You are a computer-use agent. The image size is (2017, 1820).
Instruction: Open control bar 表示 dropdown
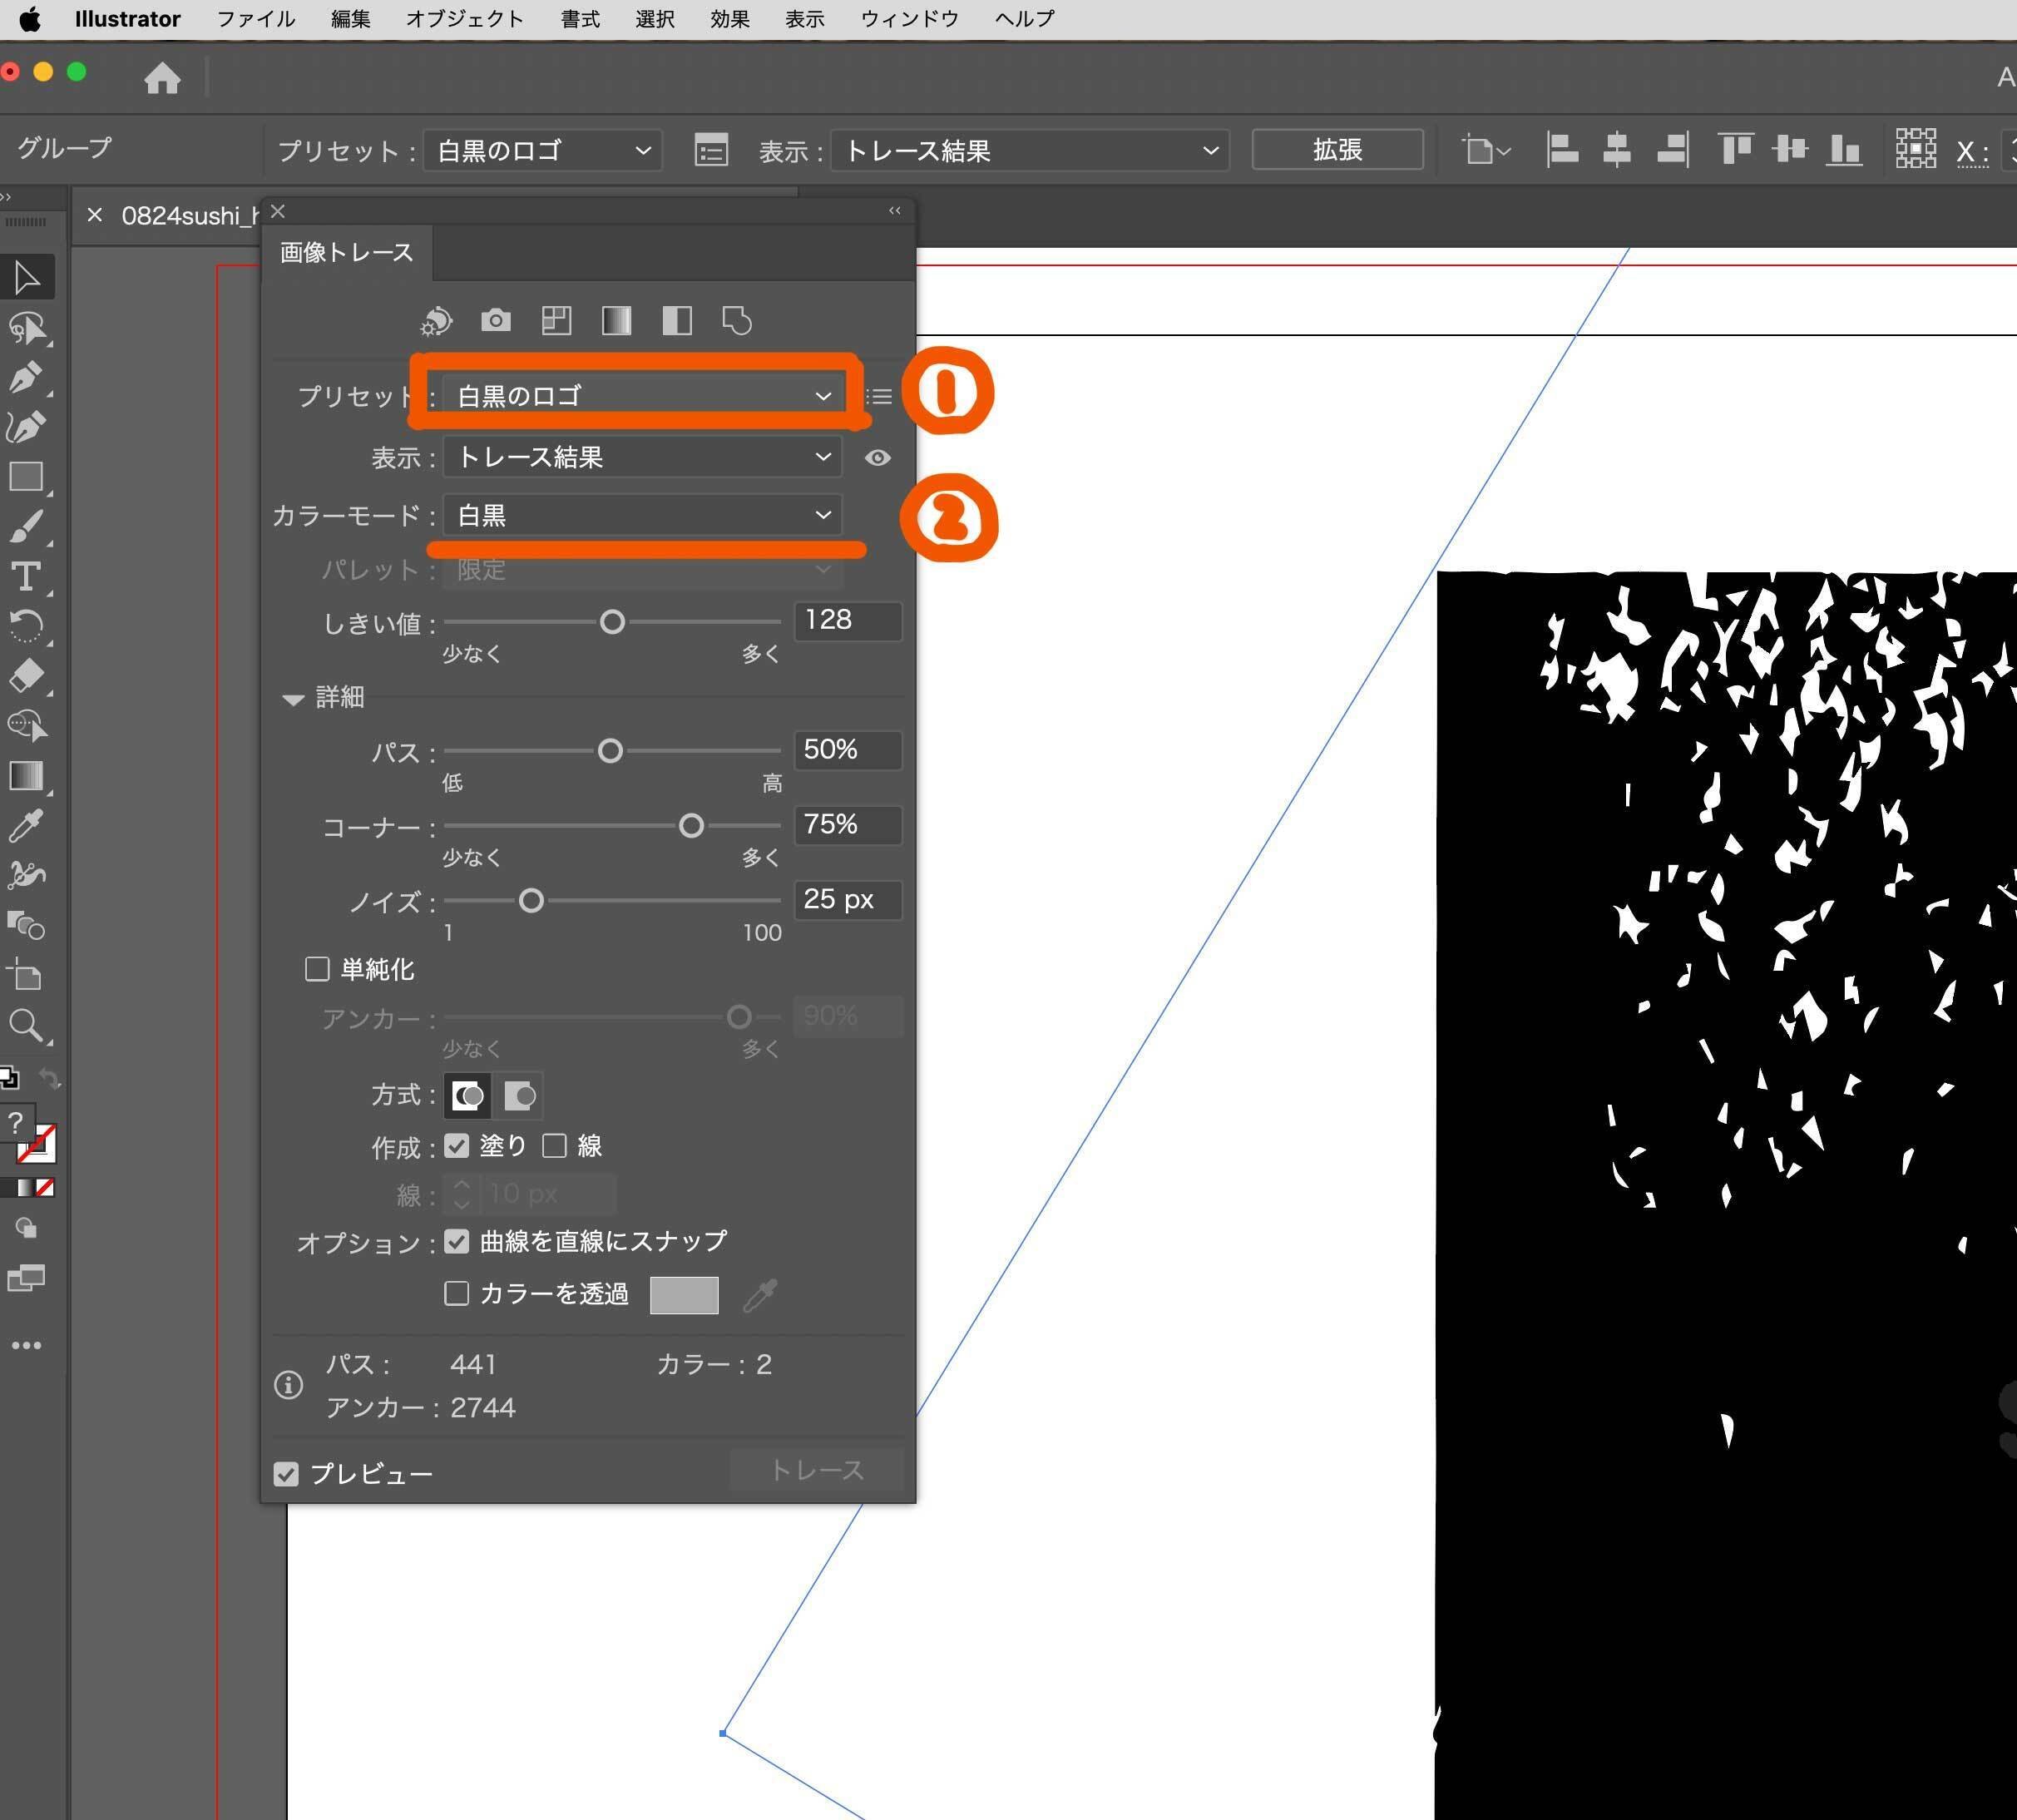1030,151
